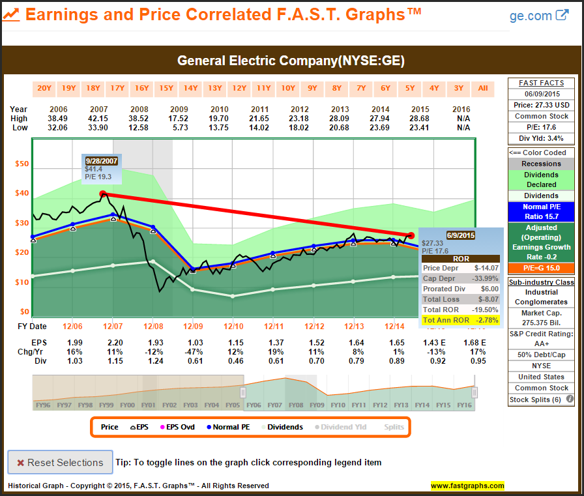This screenshot has width=584, height=496.
Task: Select the All time range tab
Action: click(483, 89)
